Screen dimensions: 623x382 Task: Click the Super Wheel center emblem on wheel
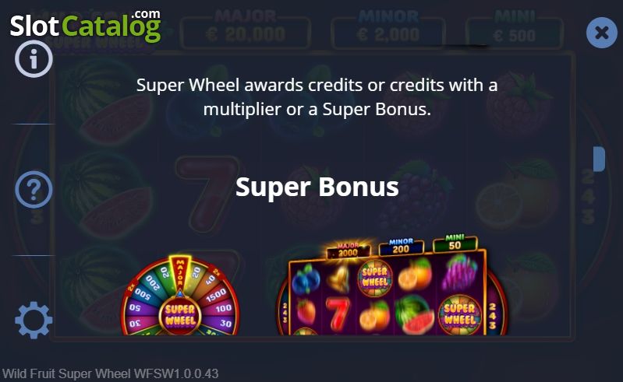point(180,315)
